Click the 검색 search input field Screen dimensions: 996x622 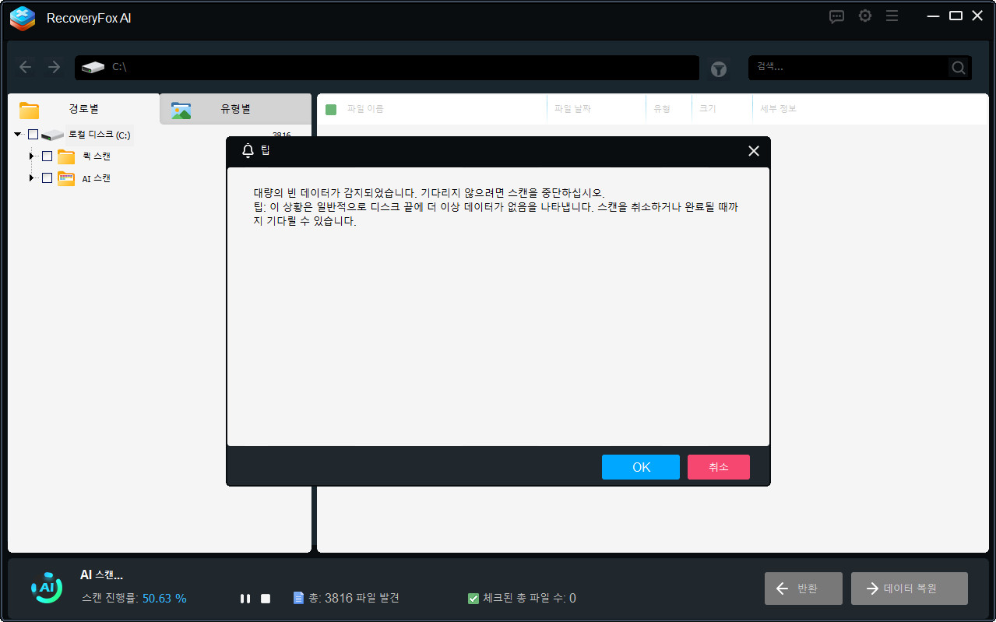(849, 68)
